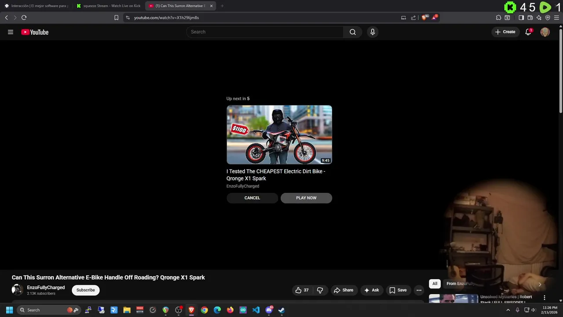Open Firefox from the taskbar
The height and width of the screenshot is (317, 563).
click(x=230, y=310)
